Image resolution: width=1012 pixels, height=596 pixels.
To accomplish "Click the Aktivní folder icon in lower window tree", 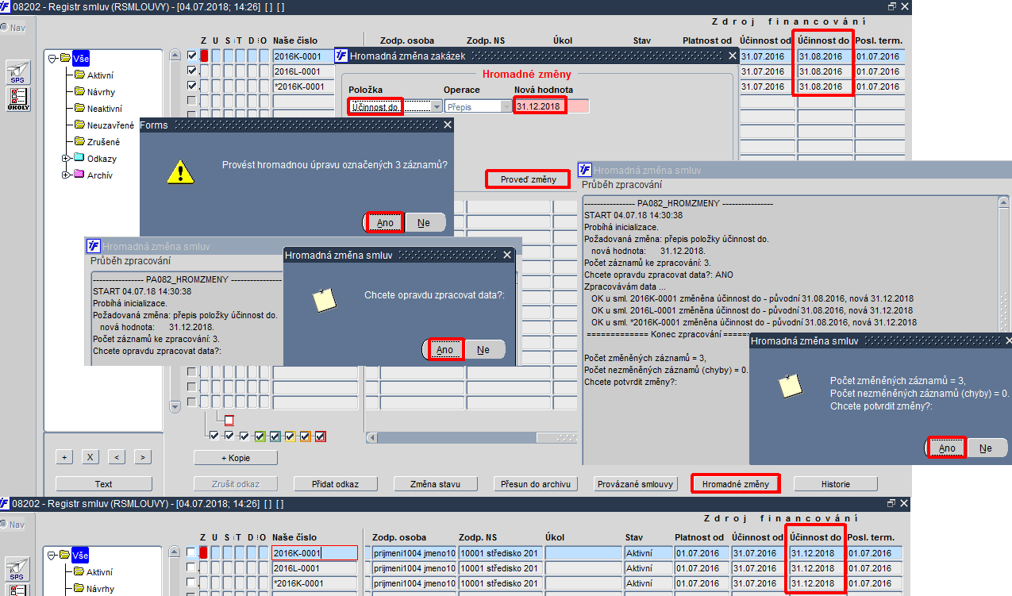I will tap(80, 571).
